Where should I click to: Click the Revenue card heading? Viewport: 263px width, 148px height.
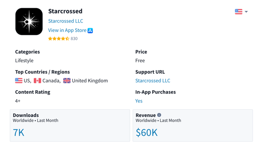[145, 115]
